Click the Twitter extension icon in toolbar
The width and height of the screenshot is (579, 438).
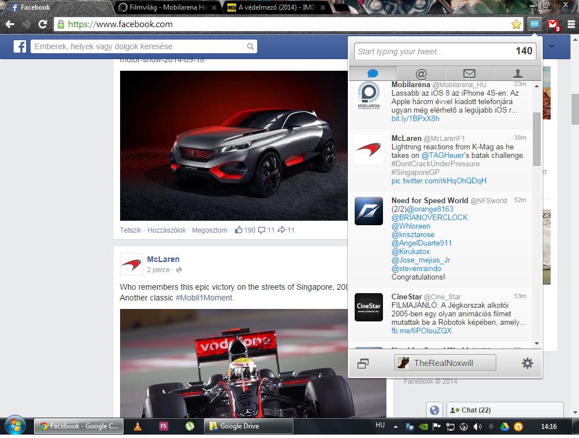pyautogui.click(x=534, y=24)
